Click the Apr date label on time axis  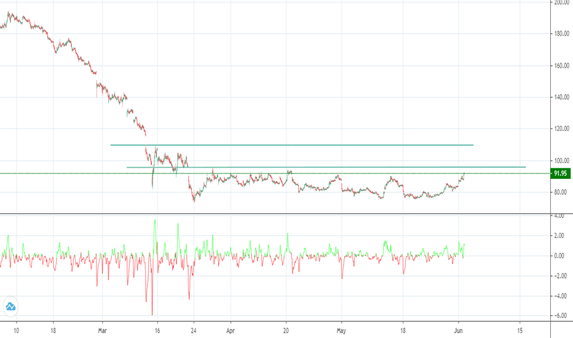pyautogui.click(x=230, y=331)
